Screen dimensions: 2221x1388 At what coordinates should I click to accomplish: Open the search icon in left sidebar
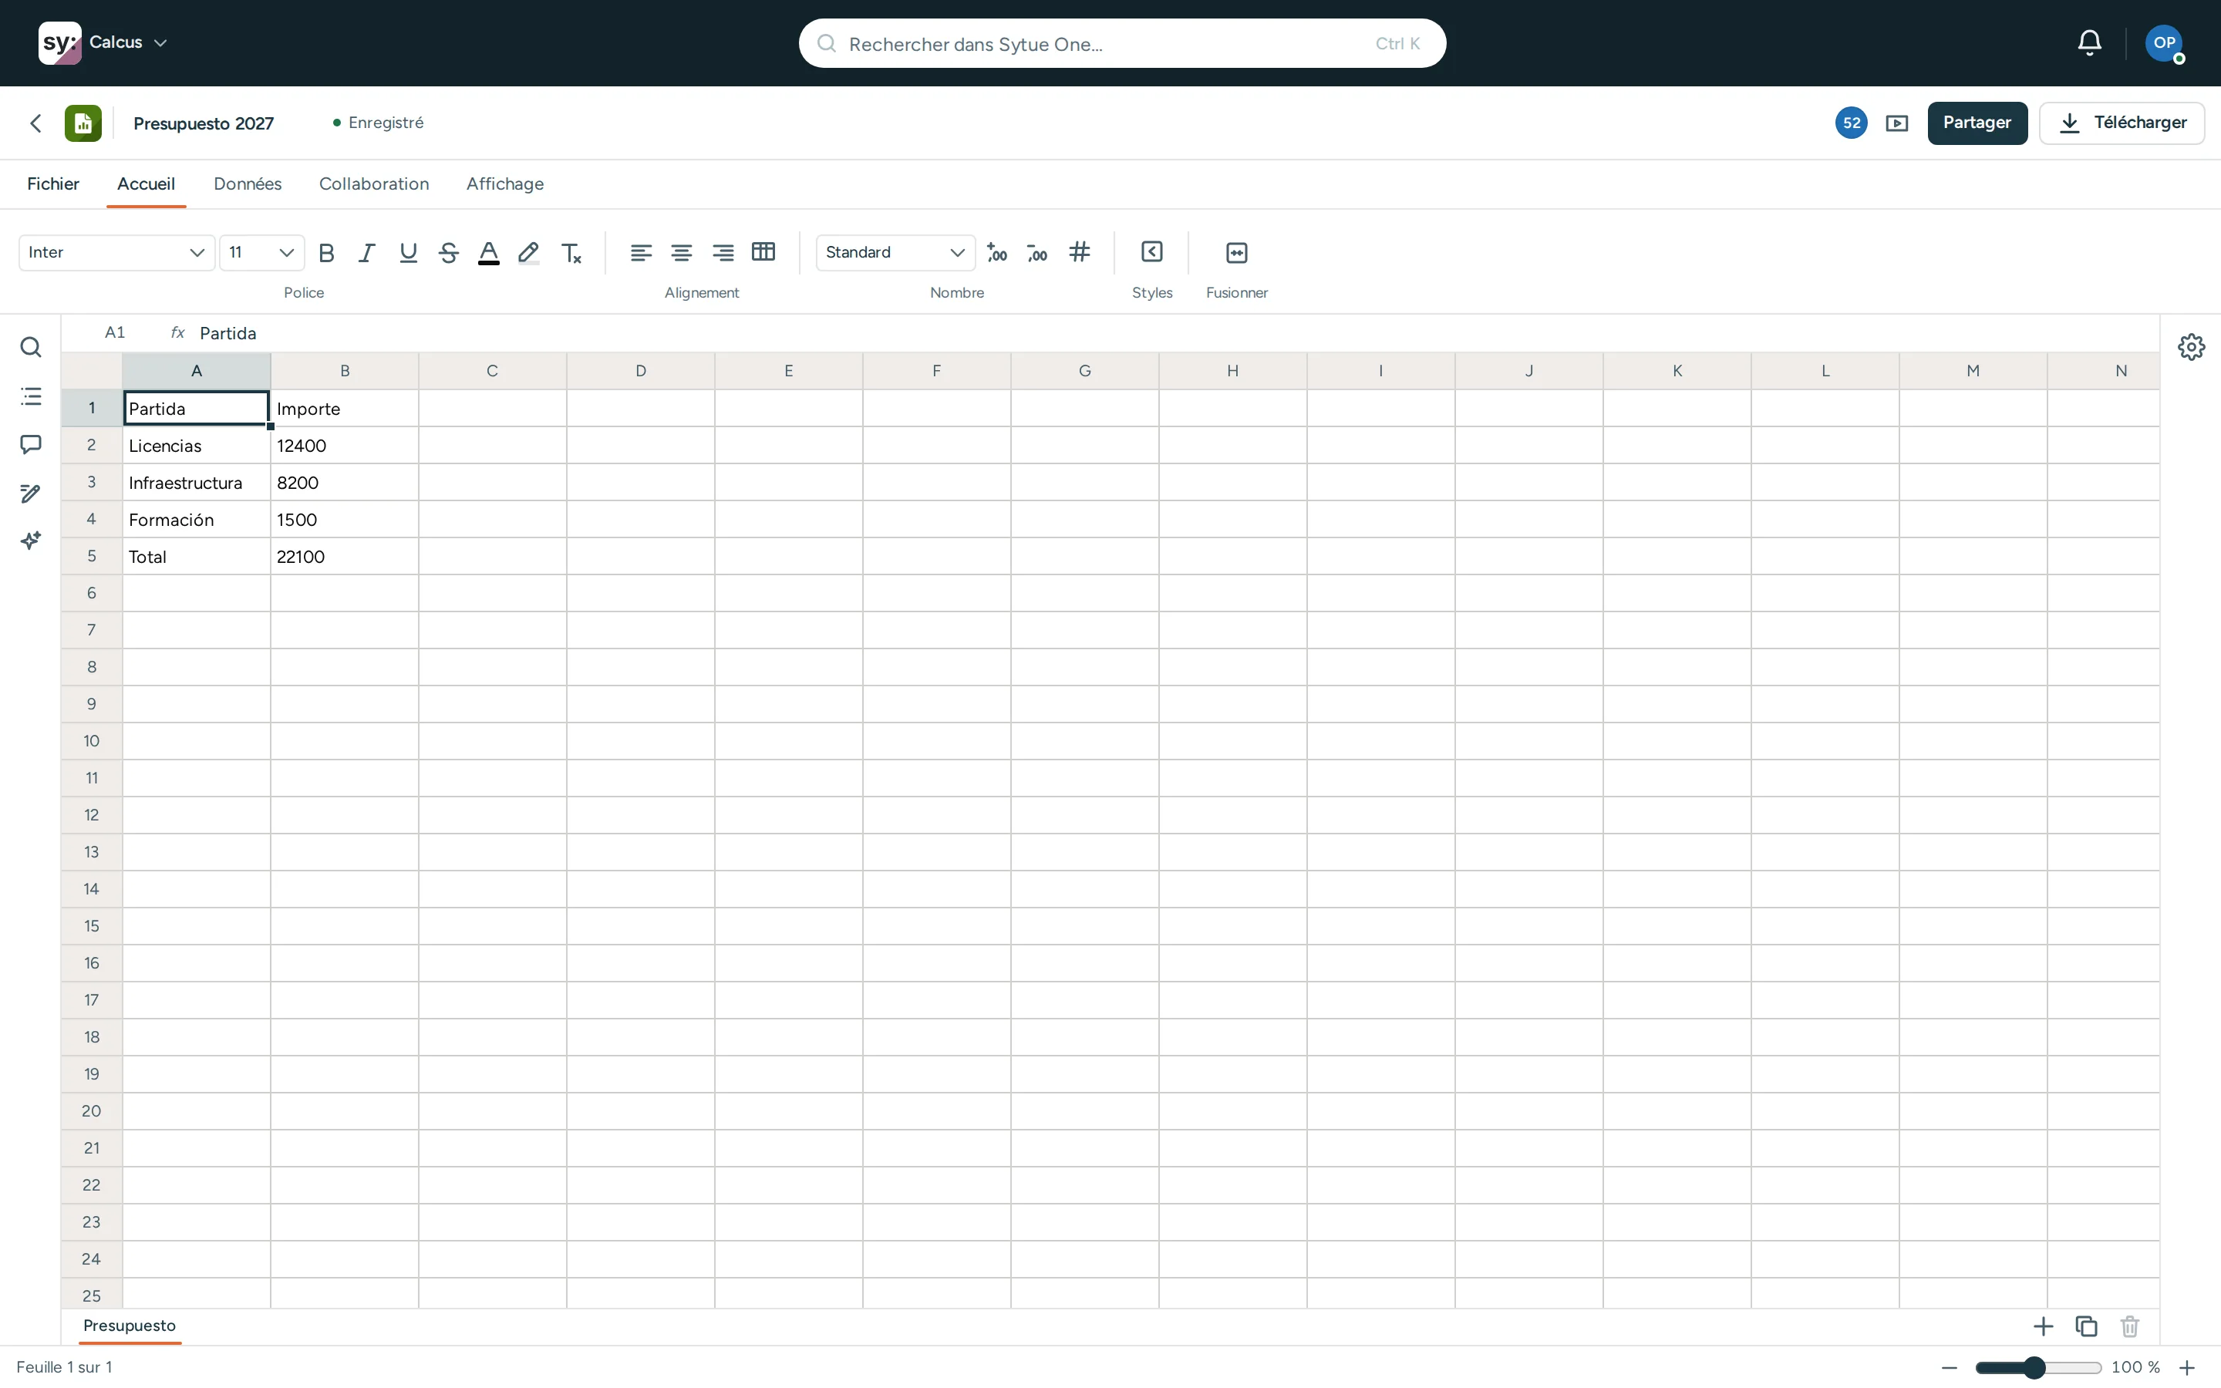(30, 347)
